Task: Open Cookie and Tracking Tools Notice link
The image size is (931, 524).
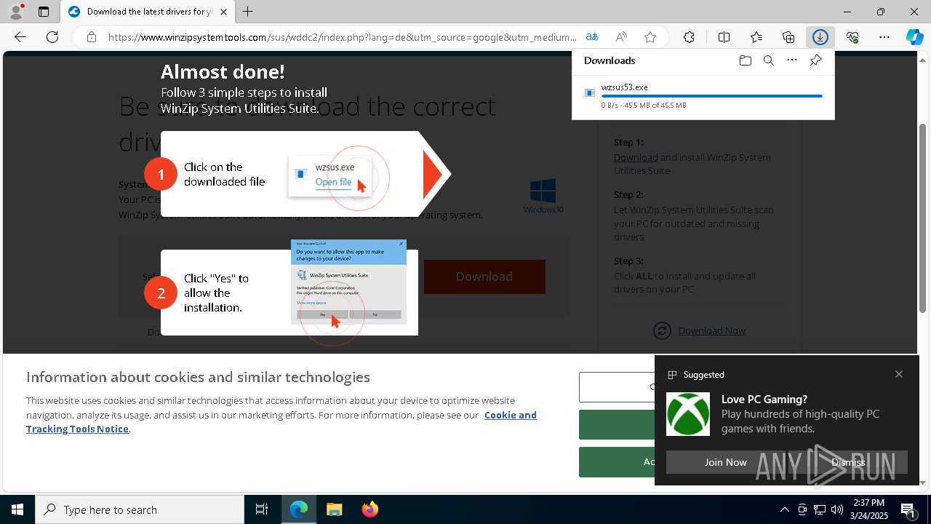Action: pos(281,422)
